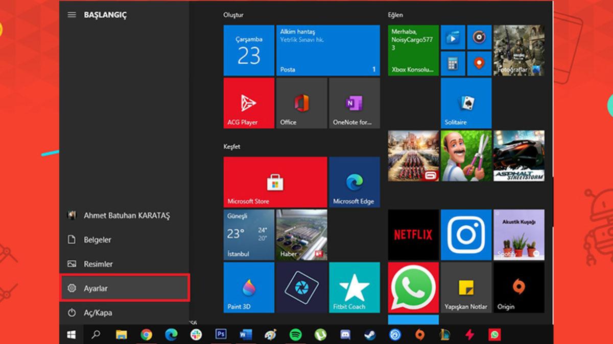Select Belgeler in the sidebar

point(99,240)
